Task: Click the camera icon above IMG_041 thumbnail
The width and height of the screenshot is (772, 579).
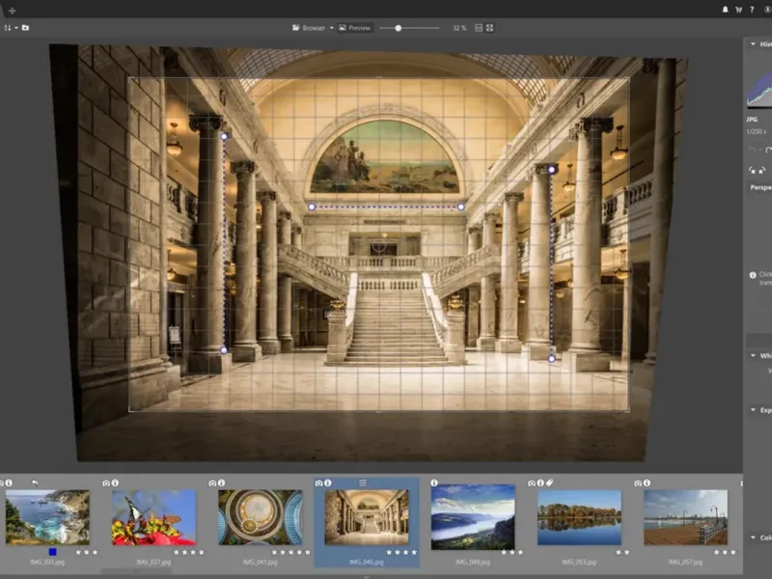Action: pos(212,482)
